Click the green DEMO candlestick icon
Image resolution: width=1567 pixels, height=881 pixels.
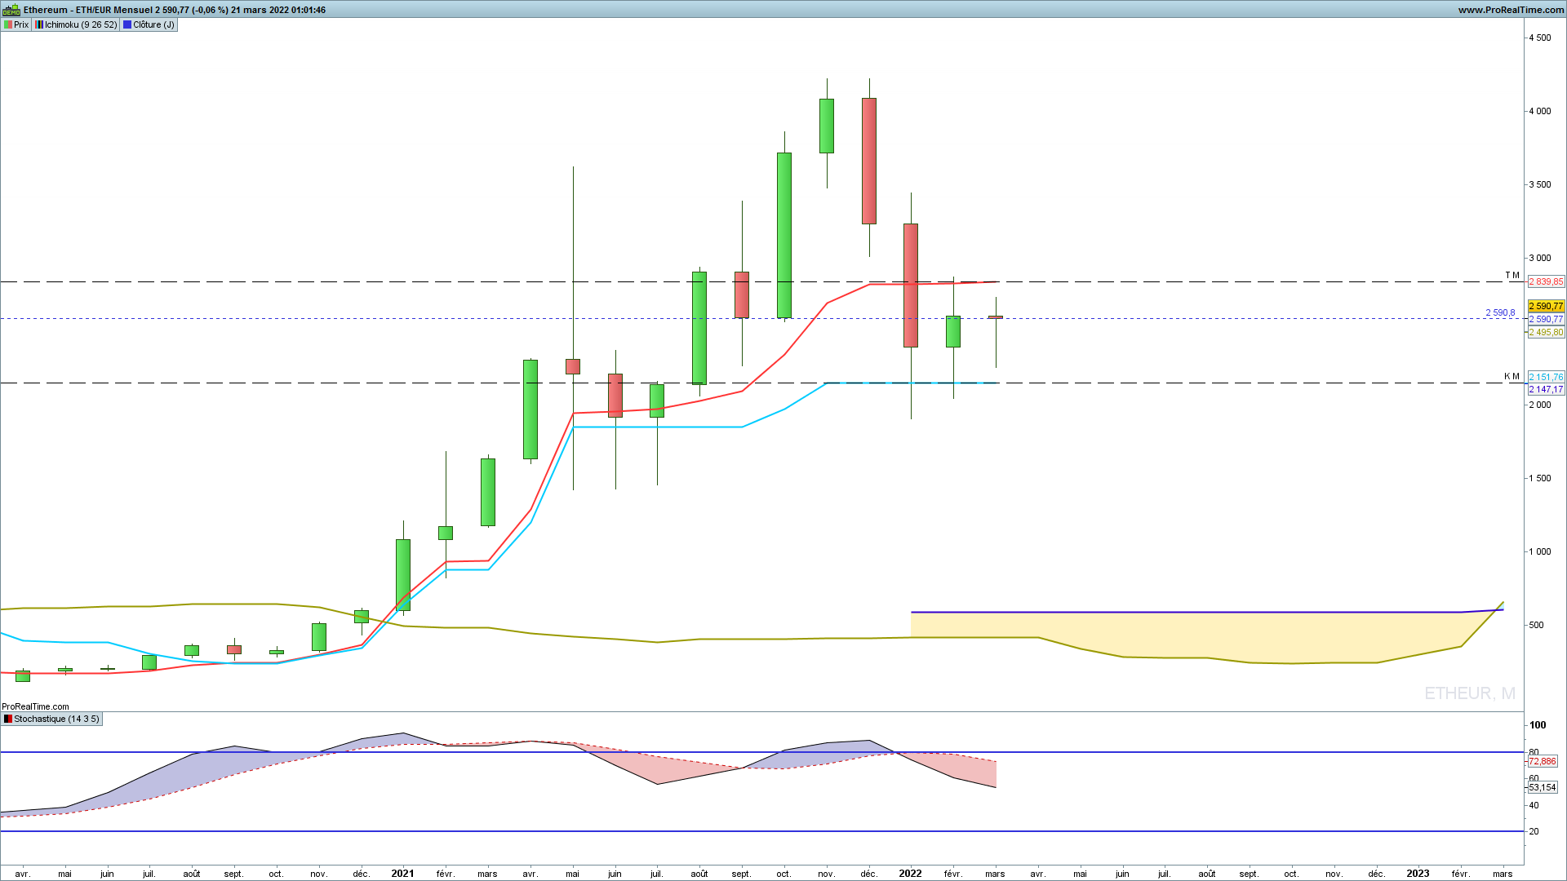(x=11, y=10)
